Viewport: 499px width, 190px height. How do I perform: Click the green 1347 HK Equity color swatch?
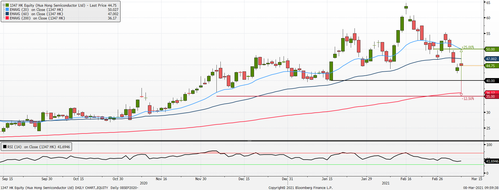pos(7,5)
